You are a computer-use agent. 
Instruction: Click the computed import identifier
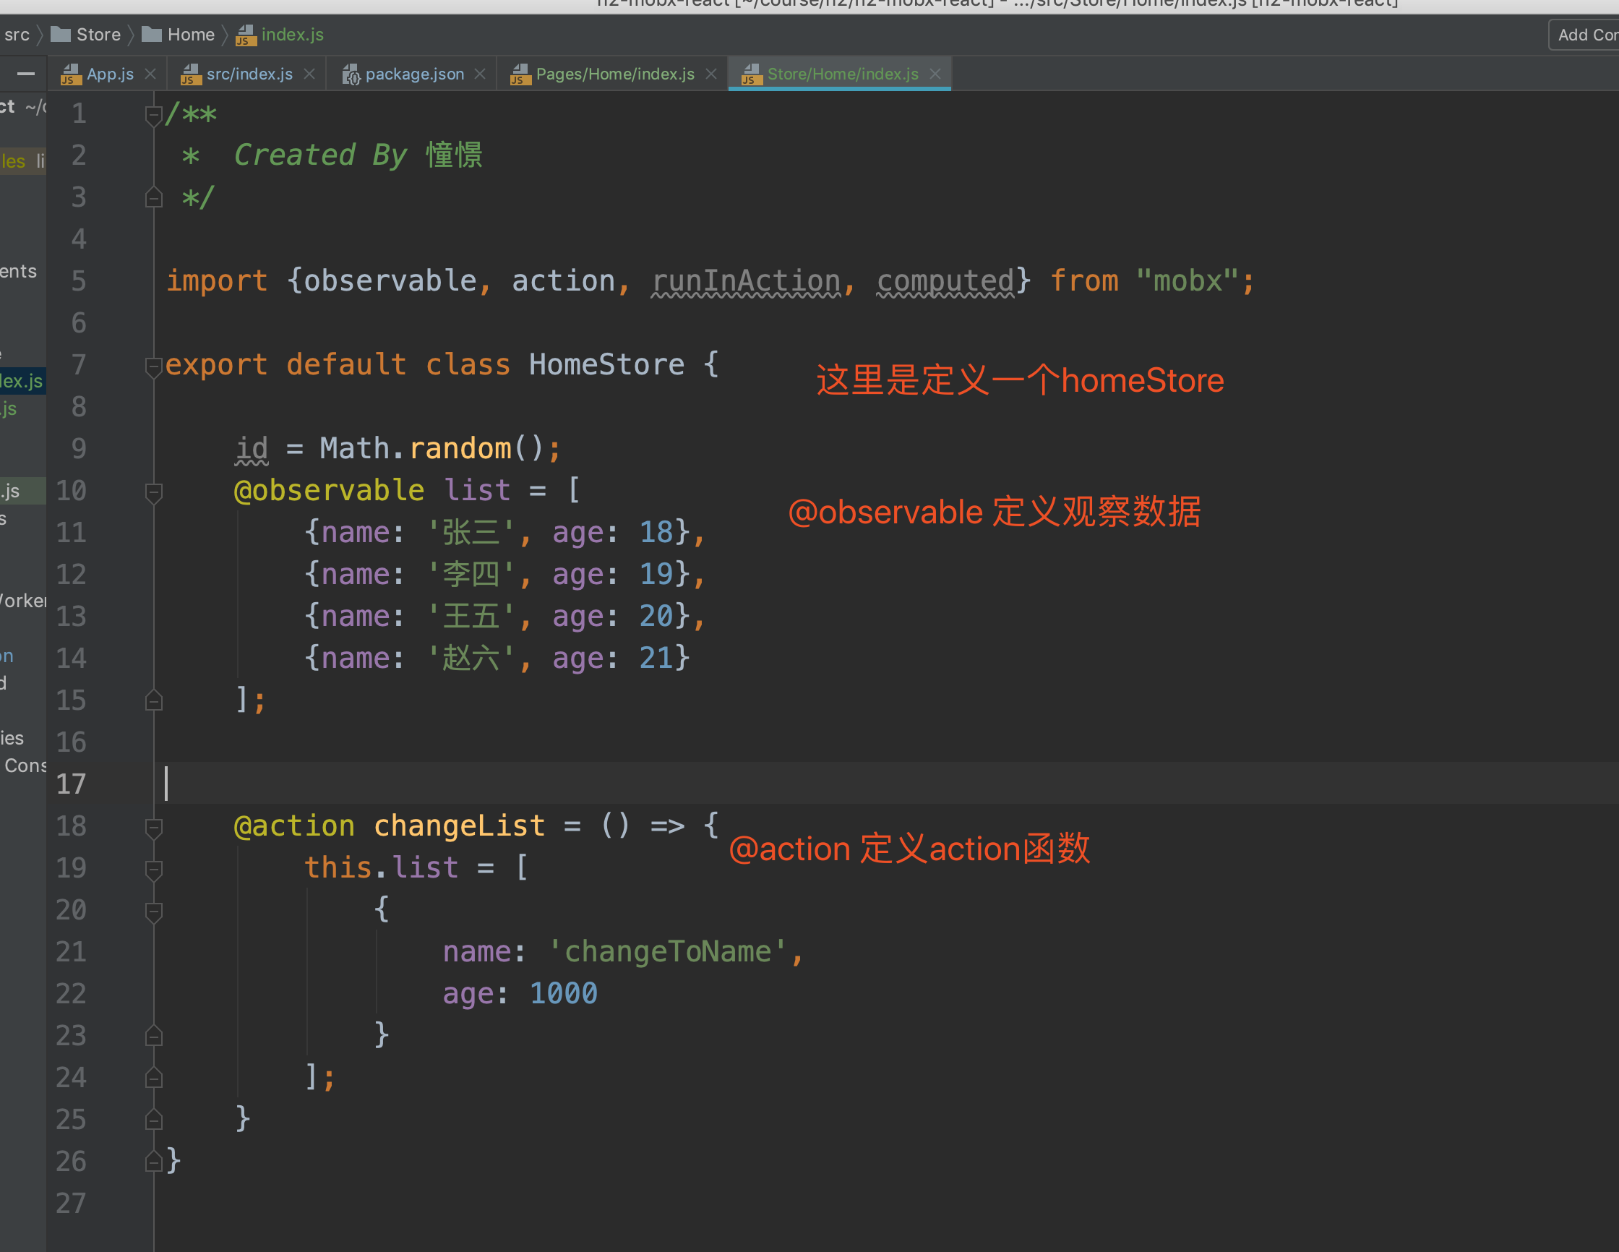tap(945, 281)
